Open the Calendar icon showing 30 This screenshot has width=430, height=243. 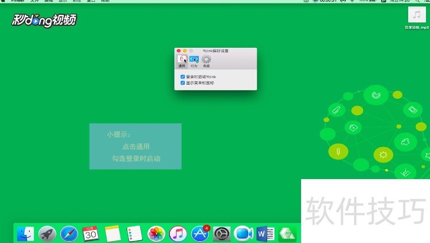90,234
